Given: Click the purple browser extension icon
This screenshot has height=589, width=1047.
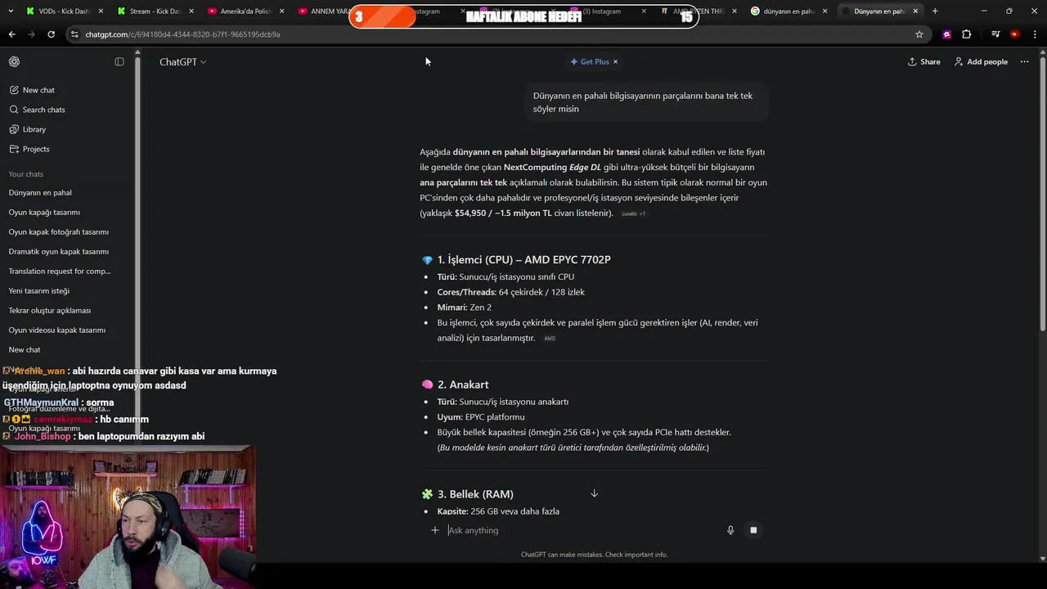Looking at the screenshot, I should point(946,34).
